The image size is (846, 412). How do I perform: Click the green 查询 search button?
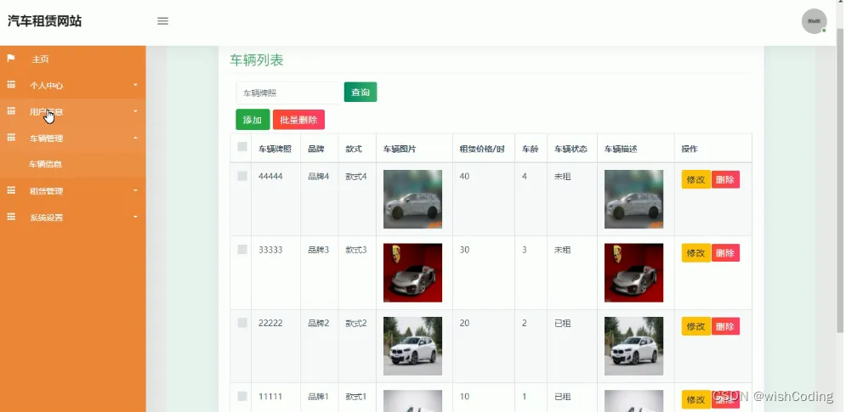tap(361, 93)
